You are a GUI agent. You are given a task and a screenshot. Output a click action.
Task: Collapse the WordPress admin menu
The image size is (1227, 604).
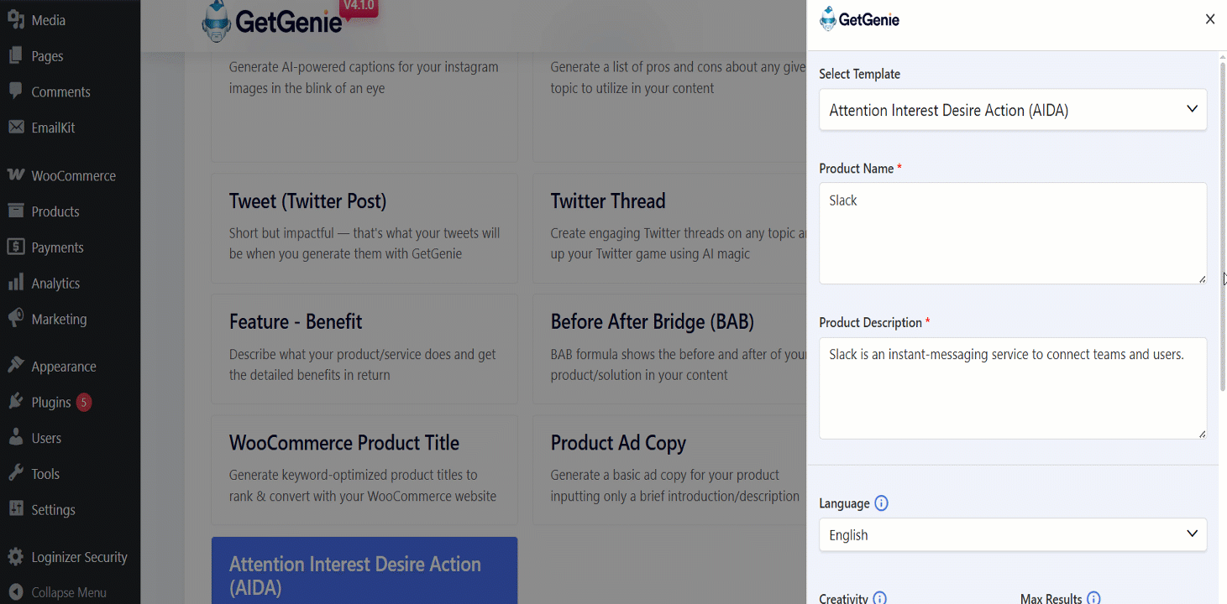pos(57,592)
